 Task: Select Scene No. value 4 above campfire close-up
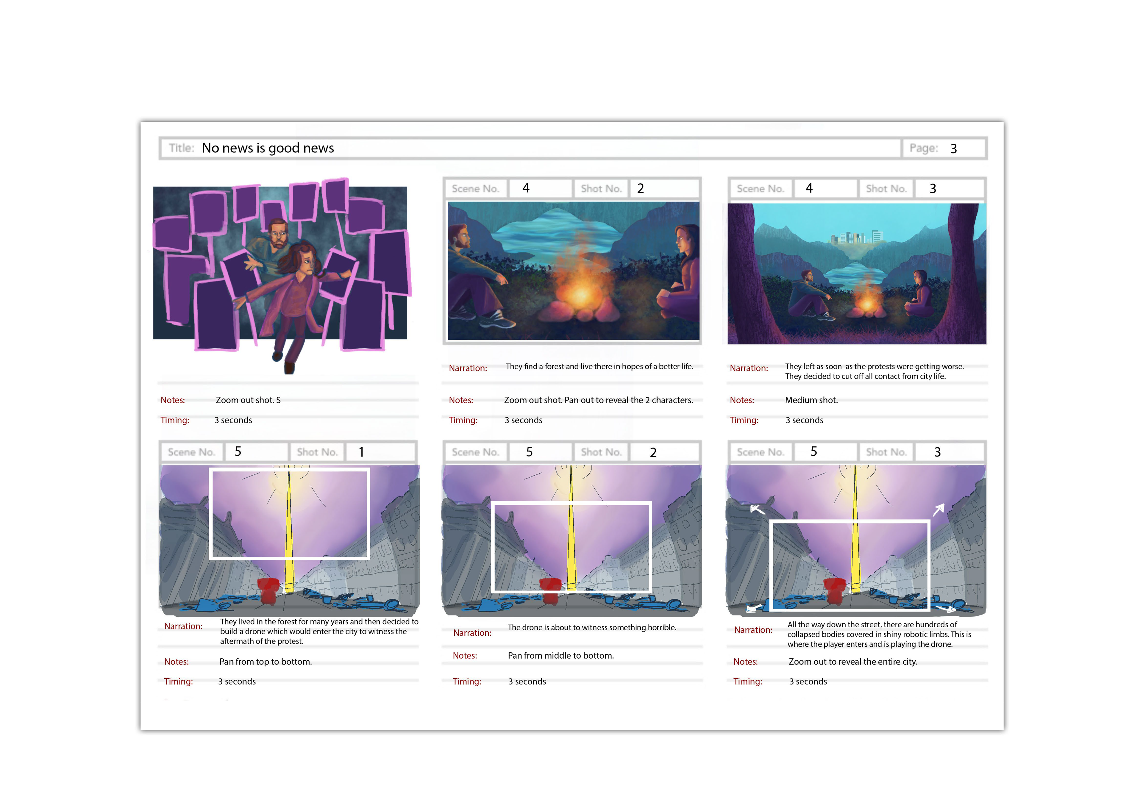click(526, 188)
